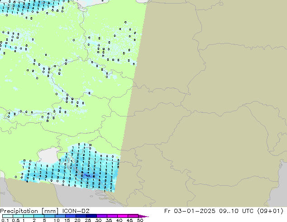Click the '50' legend scale label
The height and width of the screenshot is (222, 287).
coord(140,220)
